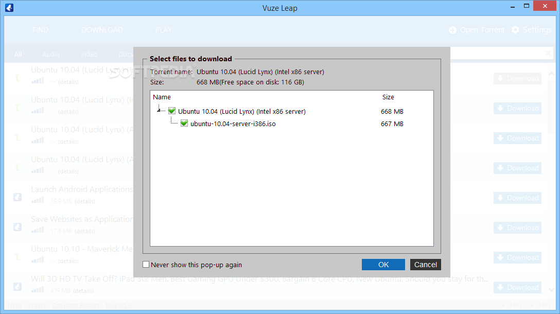Select the Video filter tab

coord(89,54)
